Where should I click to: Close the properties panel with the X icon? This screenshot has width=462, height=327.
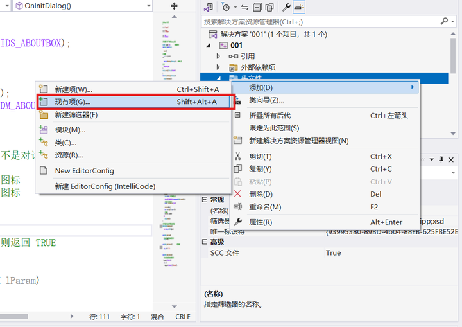pos(451,160)
